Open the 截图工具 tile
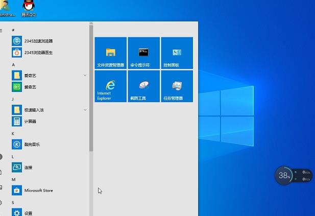Viewport: 315px width, 216px height. point(144,86)
